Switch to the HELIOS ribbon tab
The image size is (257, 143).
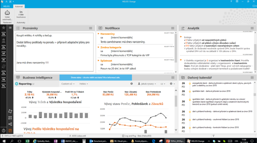[x=6, y=6]
